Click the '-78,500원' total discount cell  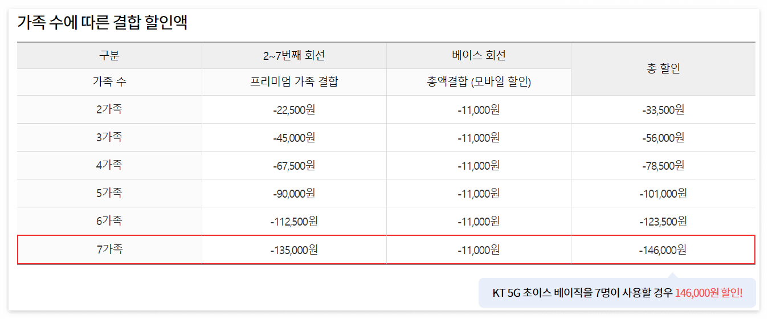663,165
